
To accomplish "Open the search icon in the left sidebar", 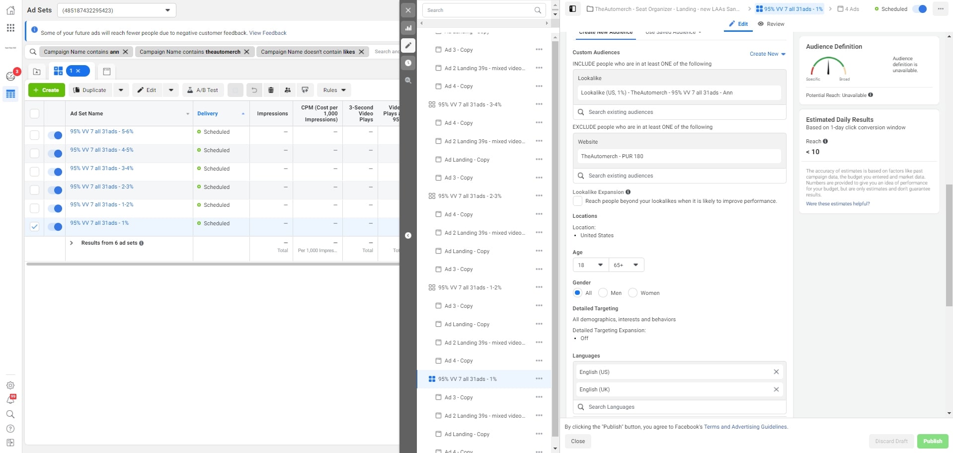I will point(10,414).
